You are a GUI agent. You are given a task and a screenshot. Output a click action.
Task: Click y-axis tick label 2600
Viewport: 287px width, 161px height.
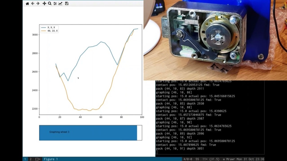(x=35, y=72)
